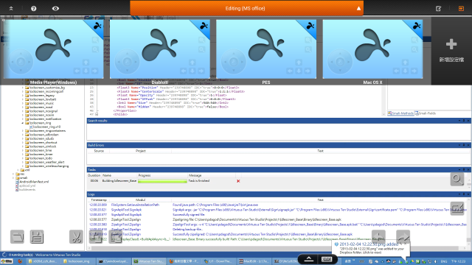Remove finished task with red X

tap(238, 181)
